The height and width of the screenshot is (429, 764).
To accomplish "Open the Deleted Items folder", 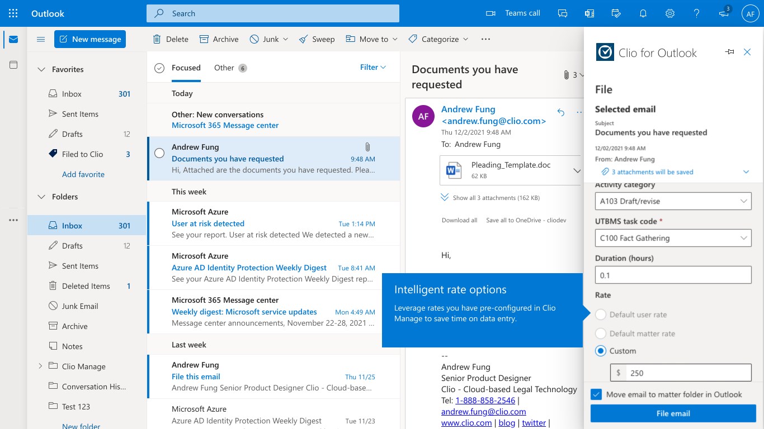I will pyautogui.click(x=87, y=286).
